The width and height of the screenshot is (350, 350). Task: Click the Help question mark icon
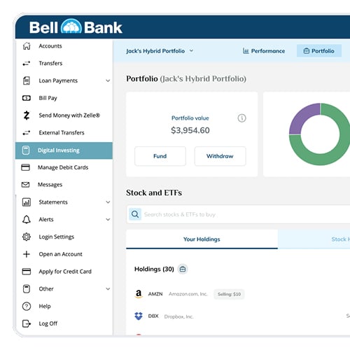click(27, 306)
